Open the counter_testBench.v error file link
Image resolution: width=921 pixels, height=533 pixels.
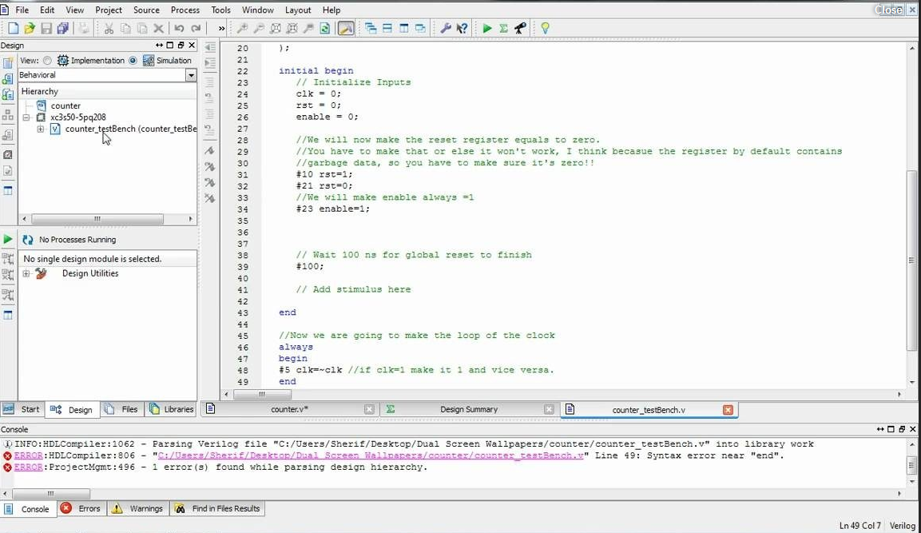click(x=370, y=455)
